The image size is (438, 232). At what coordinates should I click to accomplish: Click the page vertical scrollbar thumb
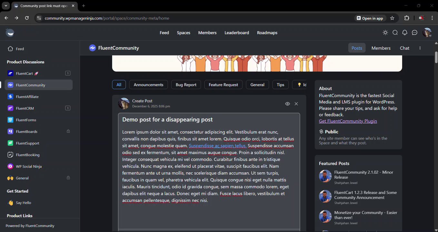pyautogui.click(x=436, y=57)
